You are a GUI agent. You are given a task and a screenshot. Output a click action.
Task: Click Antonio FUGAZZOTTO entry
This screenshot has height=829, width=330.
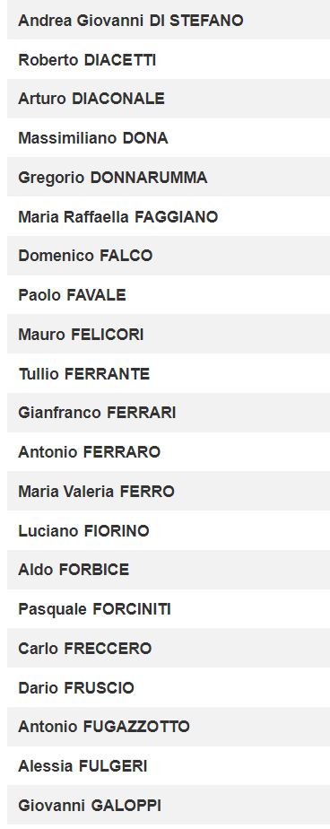169,727
